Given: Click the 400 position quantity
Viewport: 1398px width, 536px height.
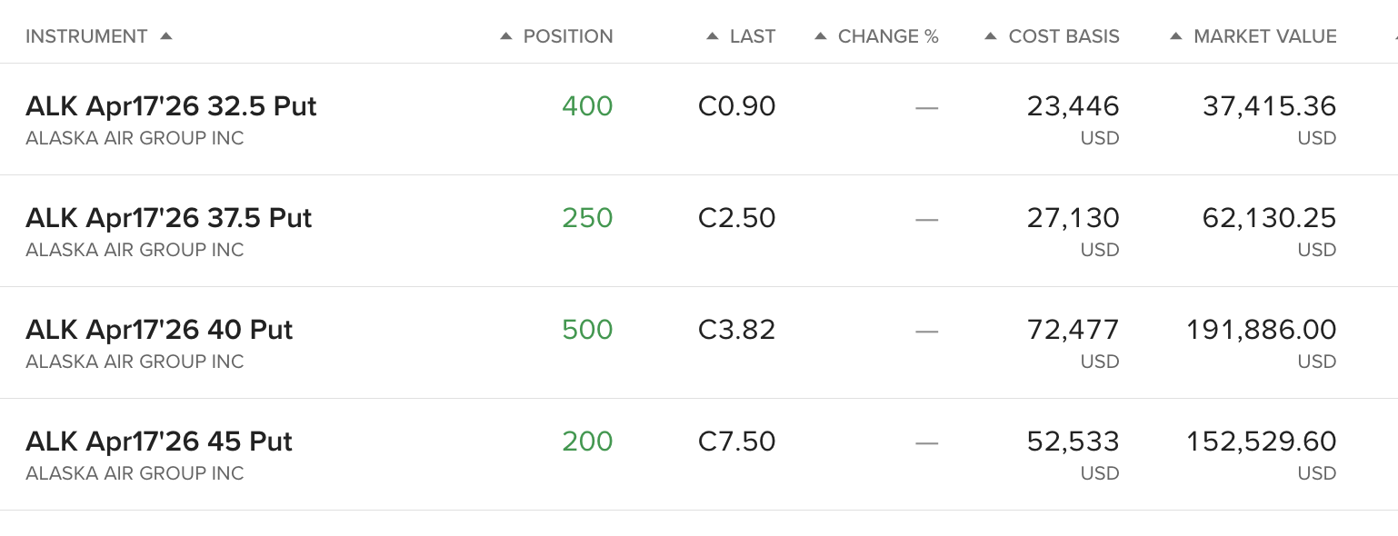Looking at the screenshot, I should coord(587,107).
